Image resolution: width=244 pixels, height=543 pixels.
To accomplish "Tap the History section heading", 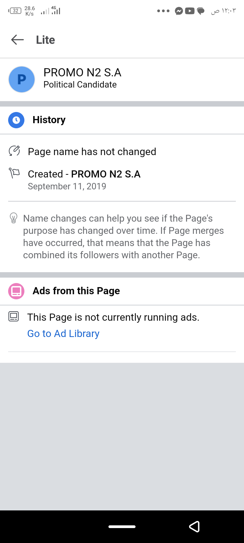I will pos(49,120).
